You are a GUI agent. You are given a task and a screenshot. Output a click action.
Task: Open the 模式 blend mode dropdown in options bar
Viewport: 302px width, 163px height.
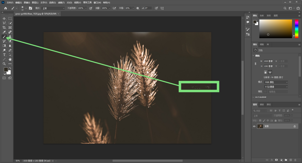(x=53, y=8)
